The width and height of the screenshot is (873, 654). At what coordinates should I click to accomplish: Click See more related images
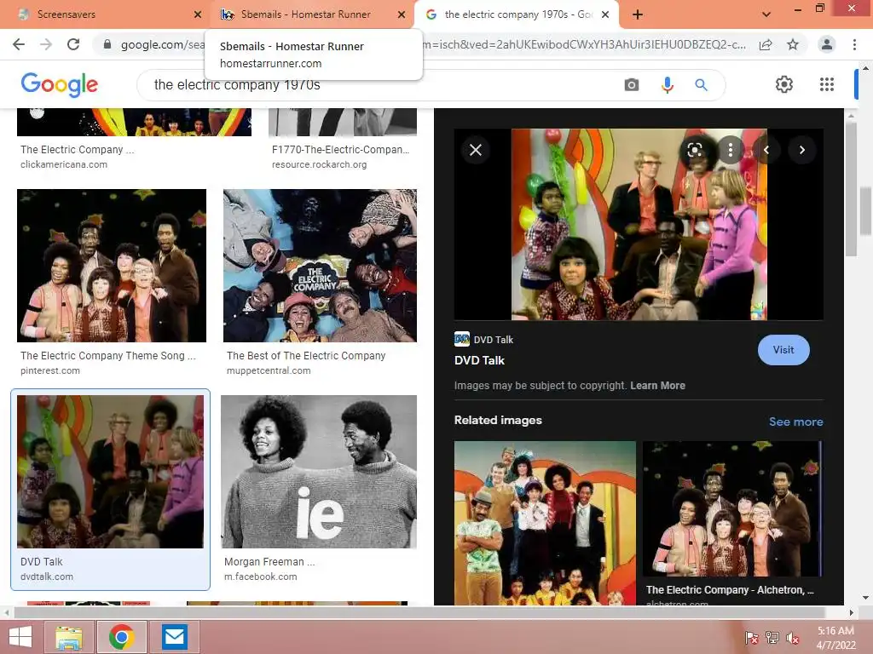point(795,422)
